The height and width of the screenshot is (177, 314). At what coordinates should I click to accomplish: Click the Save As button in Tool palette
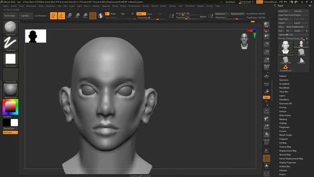coord(301,11)
